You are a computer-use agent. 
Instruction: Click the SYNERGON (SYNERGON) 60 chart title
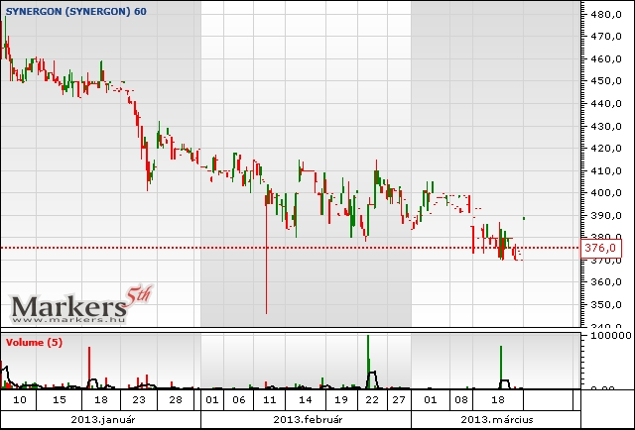click(x=76, y=11)
